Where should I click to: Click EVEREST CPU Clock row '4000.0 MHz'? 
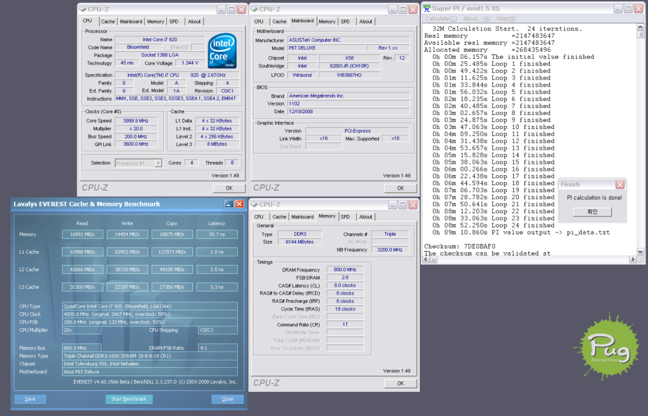pos(150,314)
